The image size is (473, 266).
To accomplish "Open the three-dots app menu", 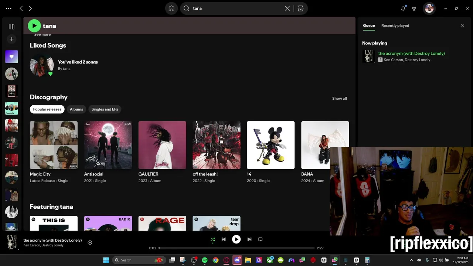I will pyautogui.click(x=8, y=8).
